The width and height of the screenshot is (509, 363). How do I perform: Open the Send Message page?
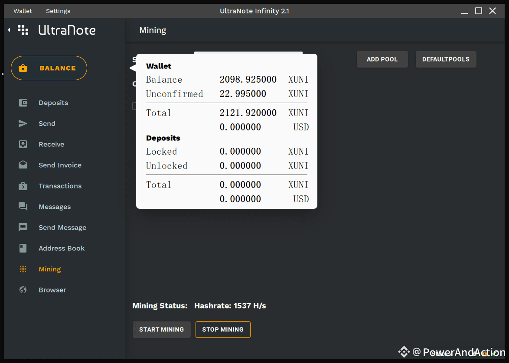(x=62, y=227)
